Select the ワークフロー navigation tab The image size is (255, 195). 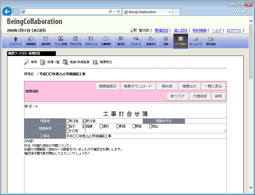[181, 41]
